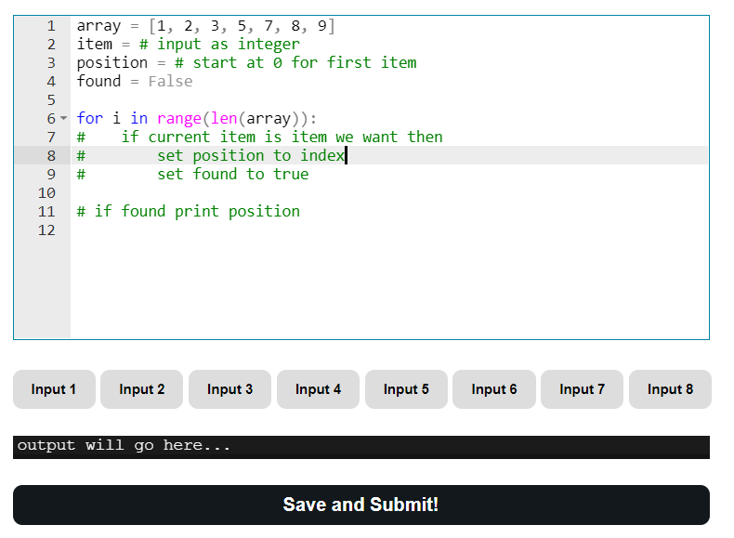734x538 pixels.
Task: Place cursor on line 1 array definition
Action: tap(206, 26)
